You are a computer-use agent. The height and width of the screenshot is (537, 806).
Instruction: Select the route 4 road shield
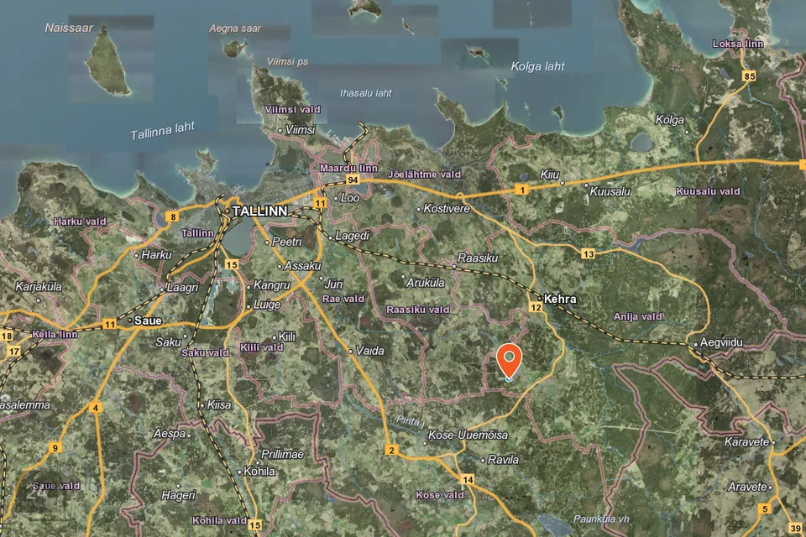(x=96, y=408)
